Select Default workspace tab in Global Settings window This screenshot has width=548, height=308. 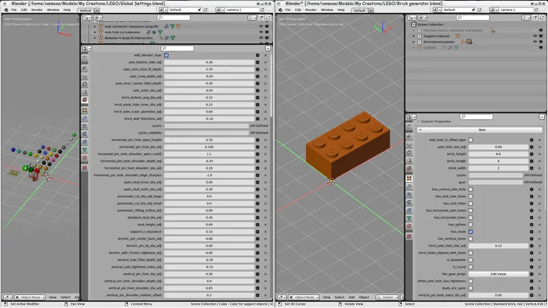pos(85,10)
